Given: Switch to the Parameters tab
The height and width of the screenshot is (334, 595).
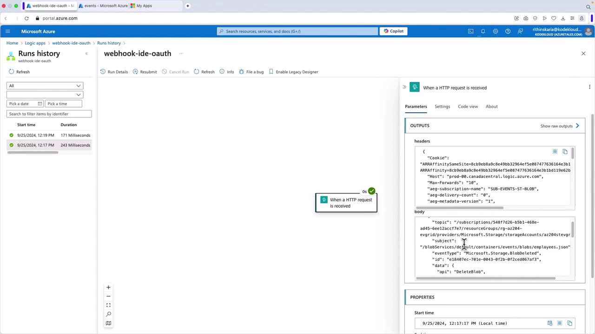Looking at the screenshot, I should click(x=416, y=107).
